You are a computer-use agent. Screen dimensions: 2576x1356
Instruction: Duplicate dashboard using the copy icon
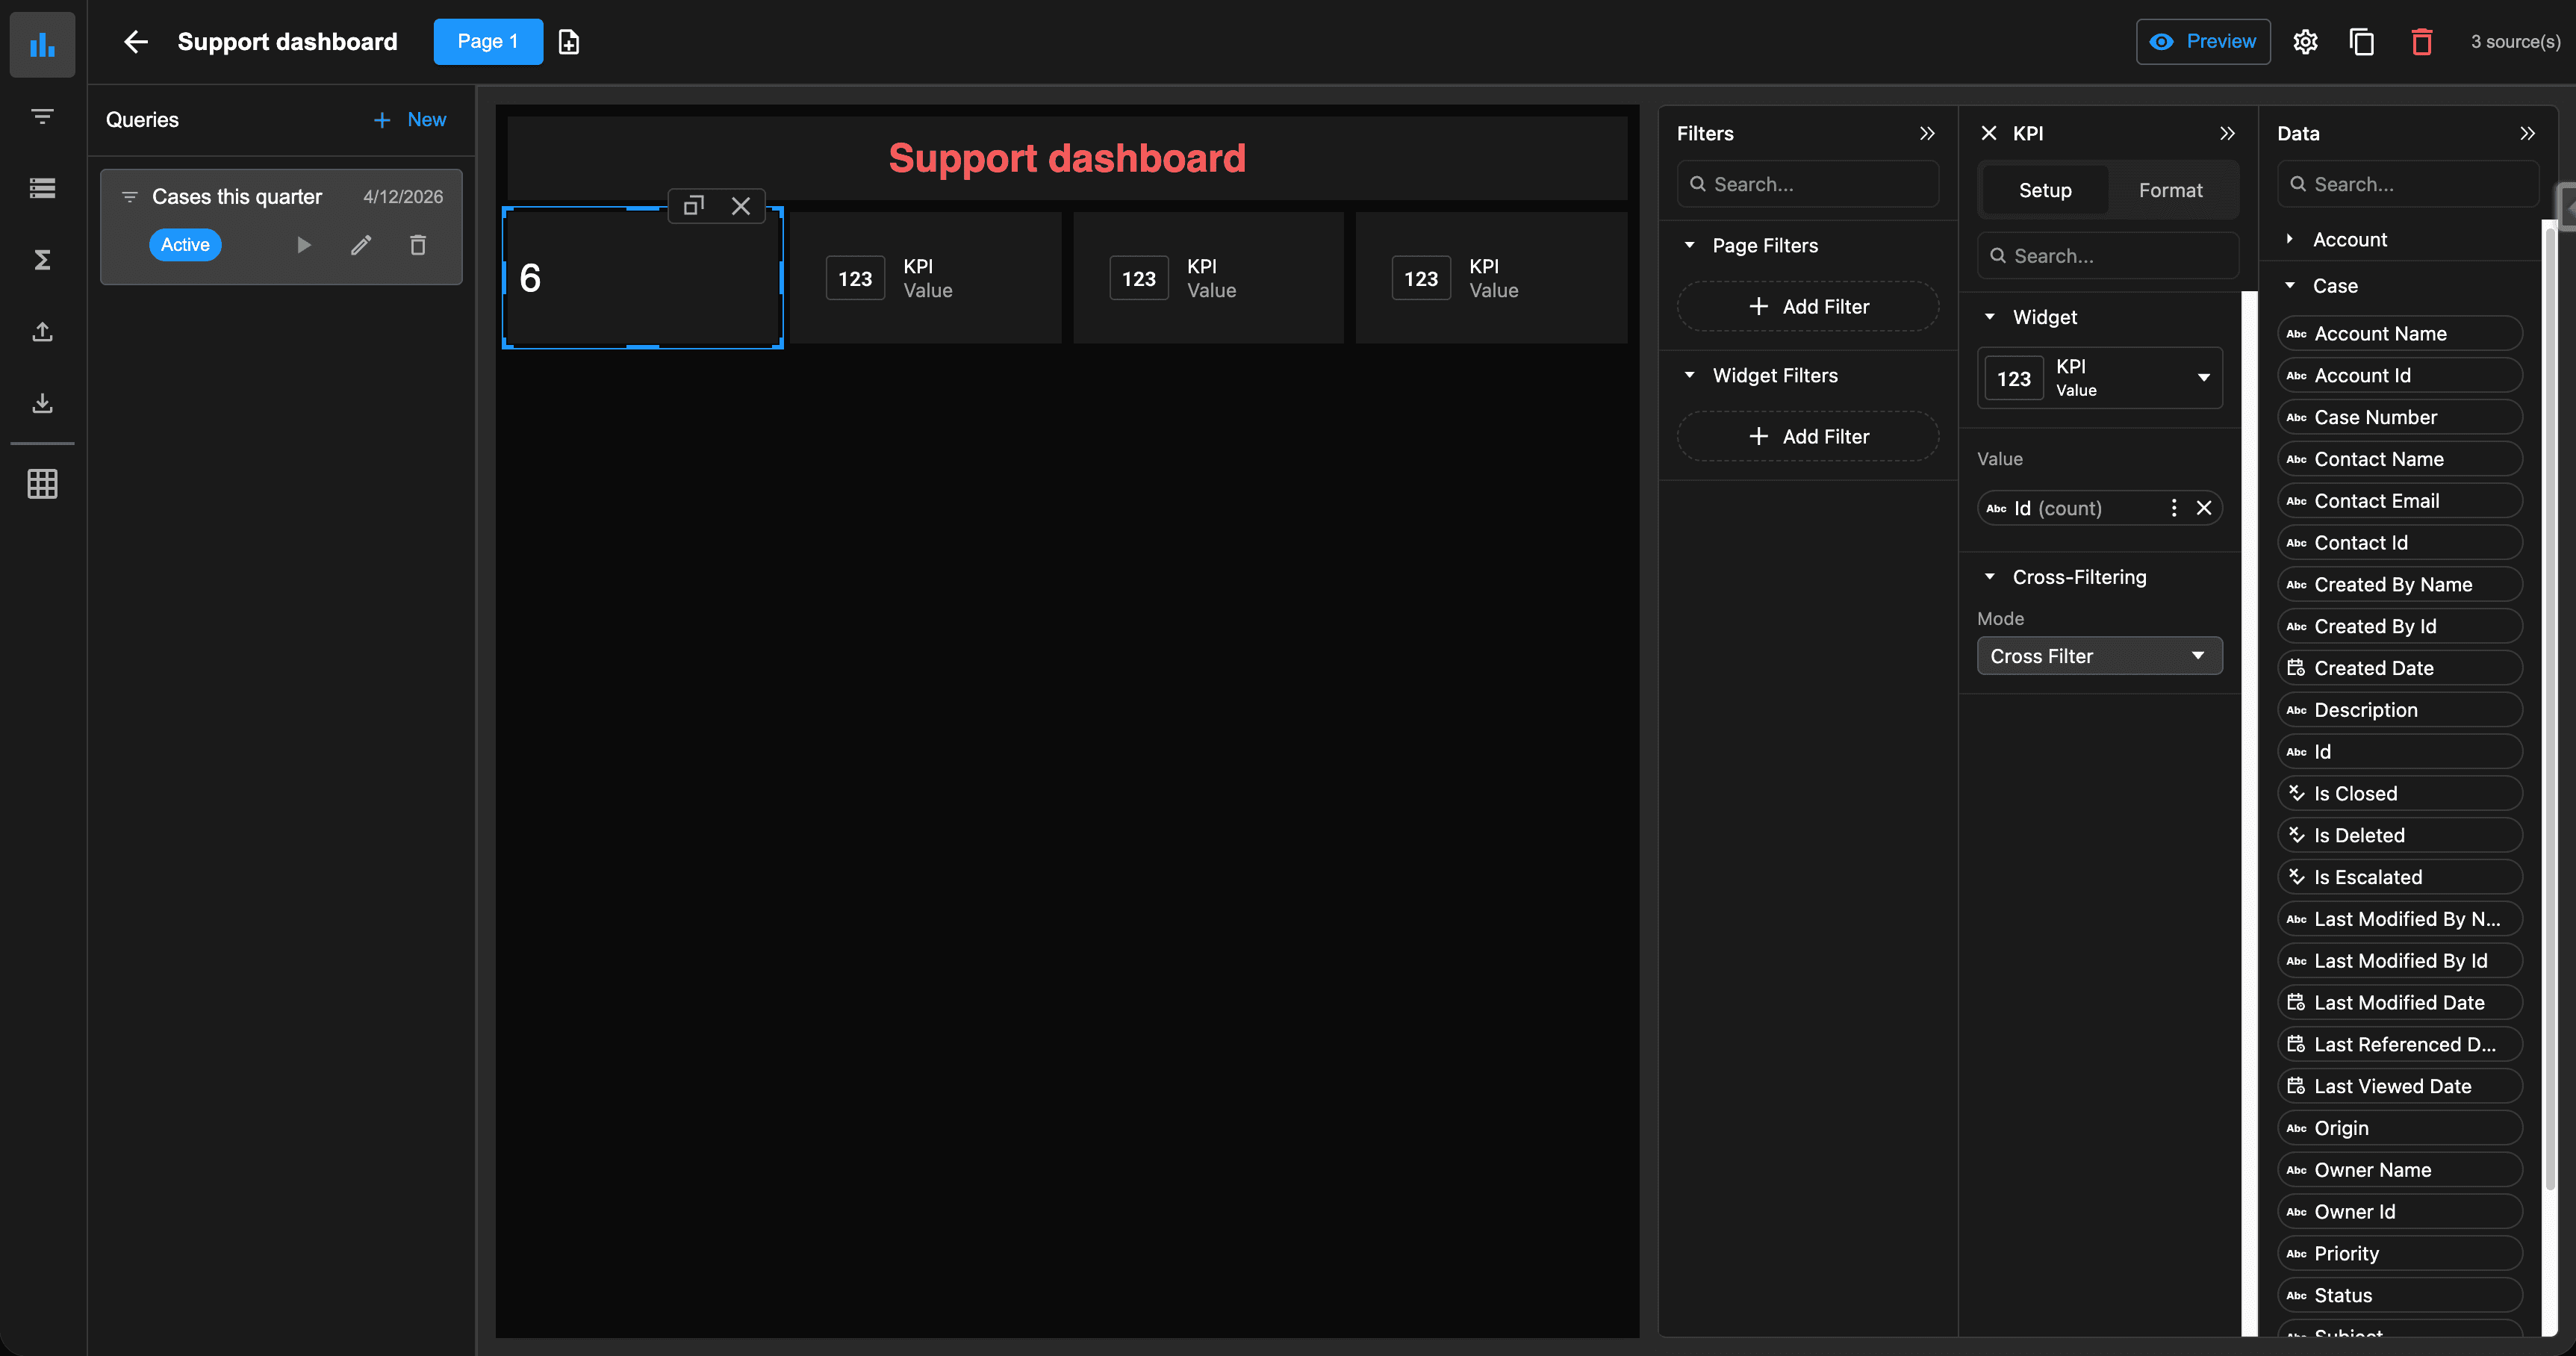click(2362, 42)
